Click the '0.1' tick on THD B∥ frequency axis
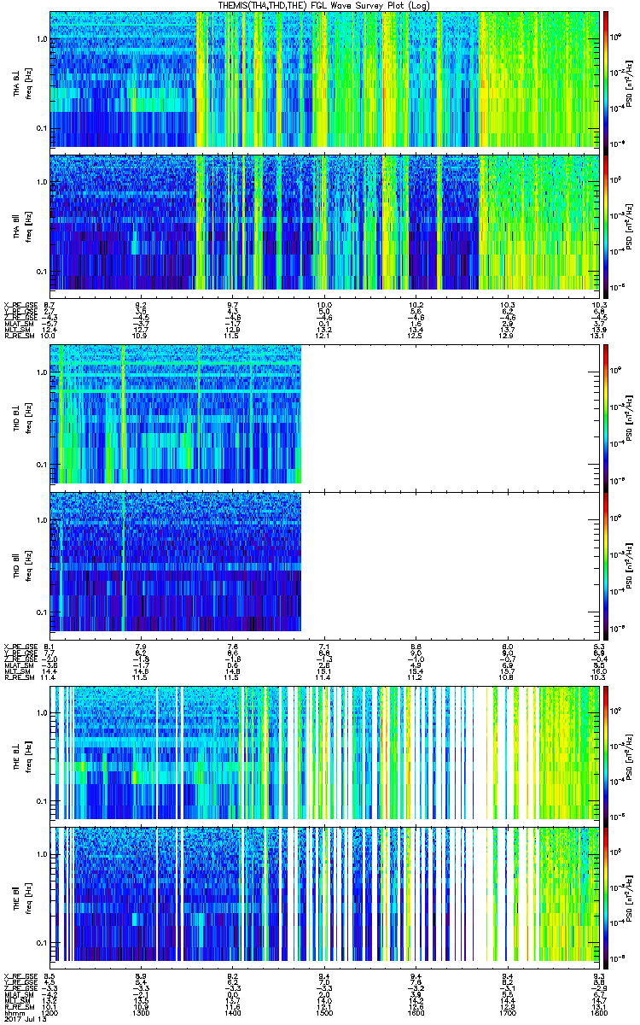The height and width of the screenshot is (1025, 640). click(x=41, y=612)
